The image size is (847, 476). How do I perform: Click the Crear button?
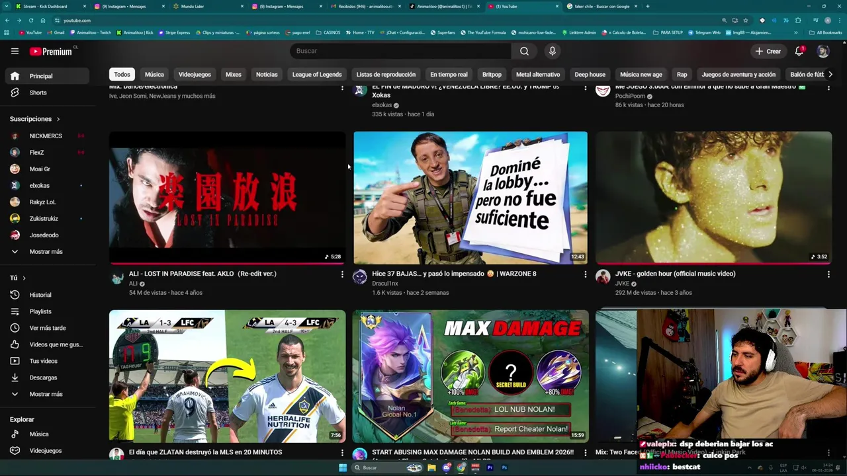click(768, 51)
